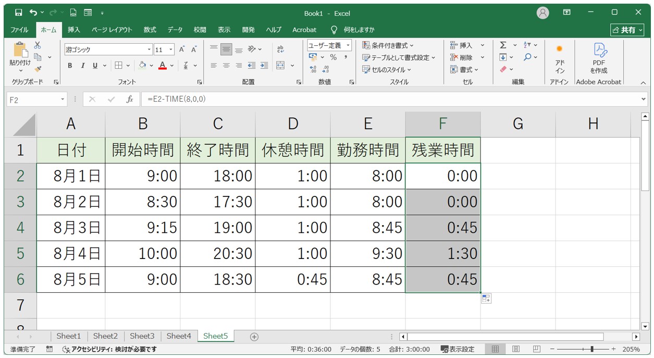Decrease font size with the smaller A icon
Image resolution: width=654 pixels, height=358 pixels.
coord(194,50)
